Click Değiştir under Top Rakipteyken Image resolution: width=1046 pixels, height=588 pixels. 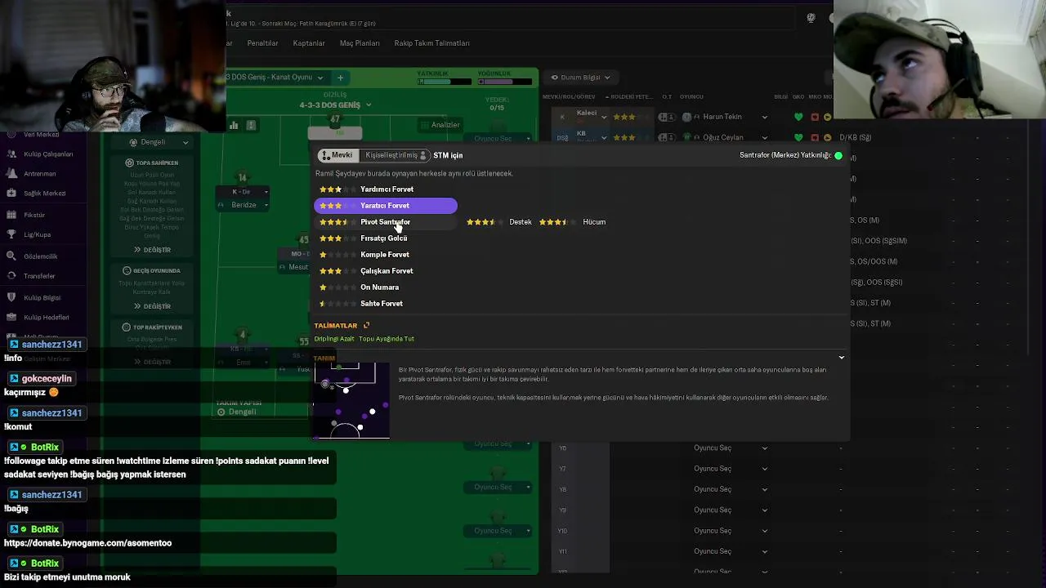click(x=152, y=362)
